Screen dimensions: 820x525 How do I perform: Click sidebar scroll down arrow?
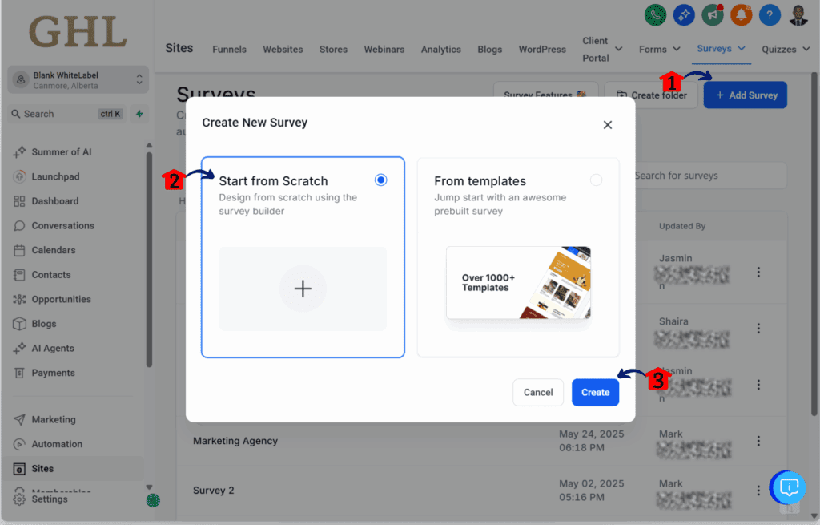click(x=149, y=487)
